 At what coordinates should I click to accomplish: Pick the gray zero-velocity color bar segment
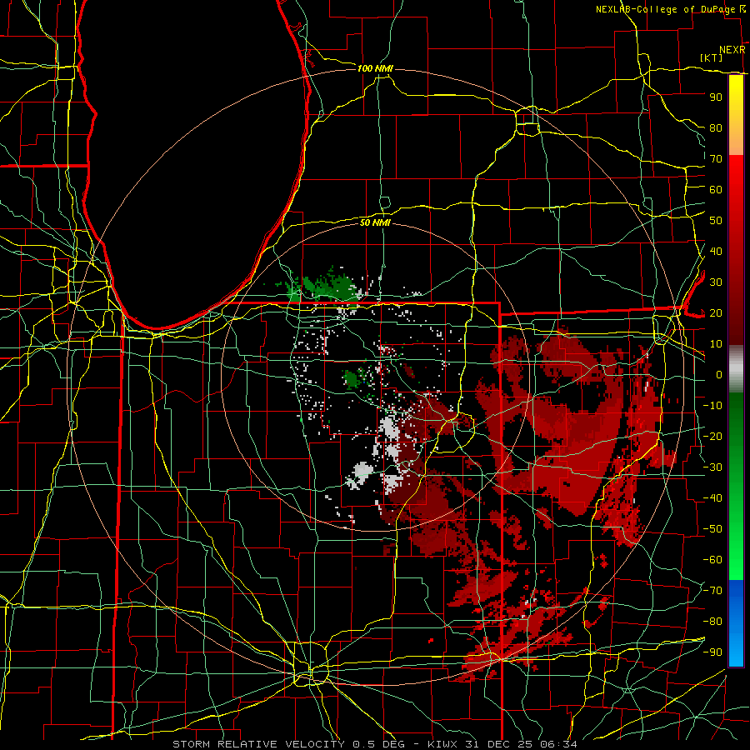click(736, 369)
